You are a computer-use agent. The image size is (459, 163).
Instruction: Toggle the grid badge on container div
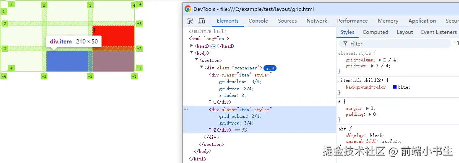(270, 68)
